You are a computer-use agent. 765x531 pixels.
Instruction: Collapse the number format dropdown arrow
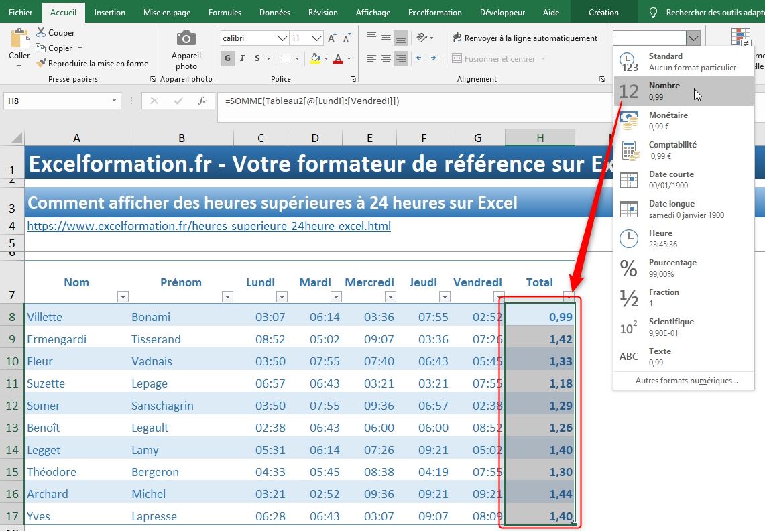(693, 38)
